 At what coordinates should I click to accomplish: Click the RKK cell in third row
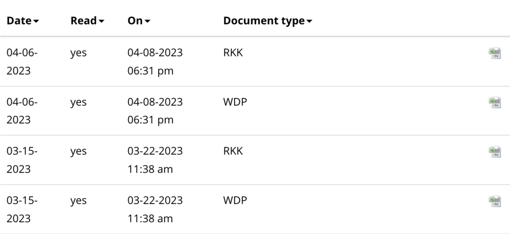click(x=233, y=151)
